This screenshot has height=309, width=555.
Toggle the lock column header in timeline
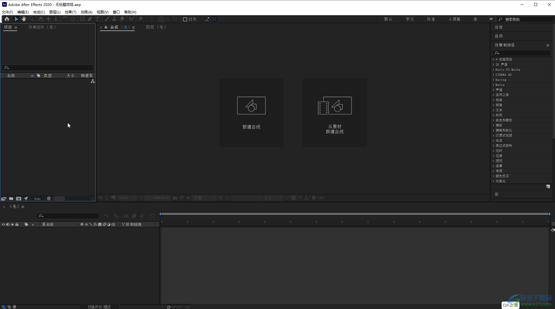coord(17,225)
